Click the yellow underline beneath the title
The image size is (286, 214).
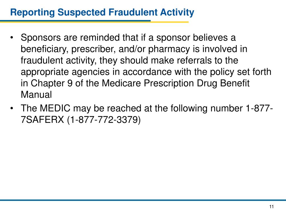170,22
